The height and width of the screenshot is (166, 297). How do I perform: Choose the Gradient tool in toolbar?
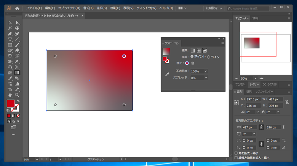point(17,73)
